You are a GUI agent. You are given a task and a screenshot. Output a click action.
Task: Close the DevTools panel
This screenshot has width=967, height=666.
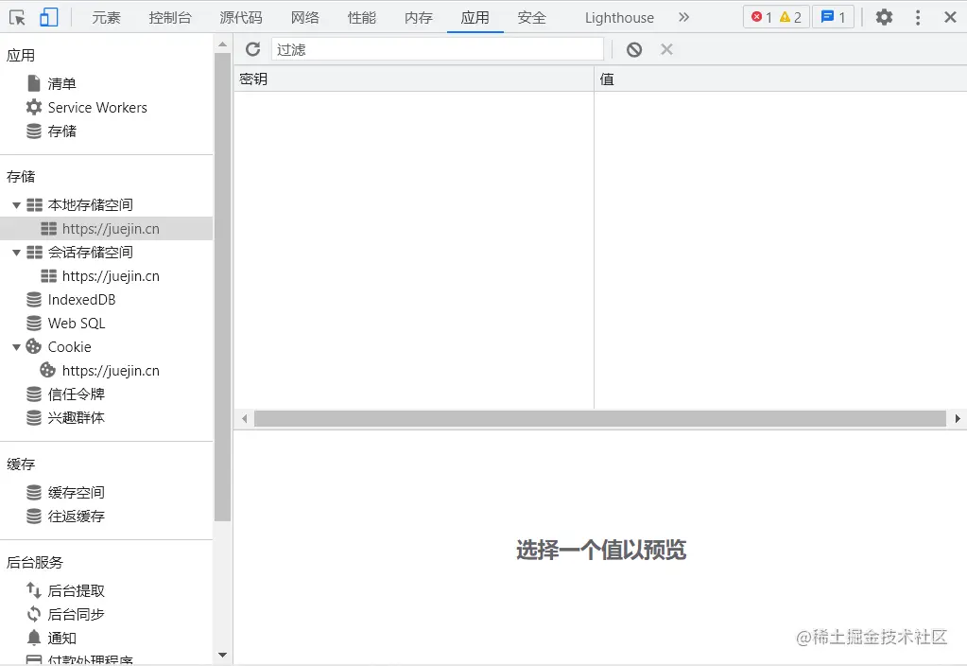pos(950,17)
